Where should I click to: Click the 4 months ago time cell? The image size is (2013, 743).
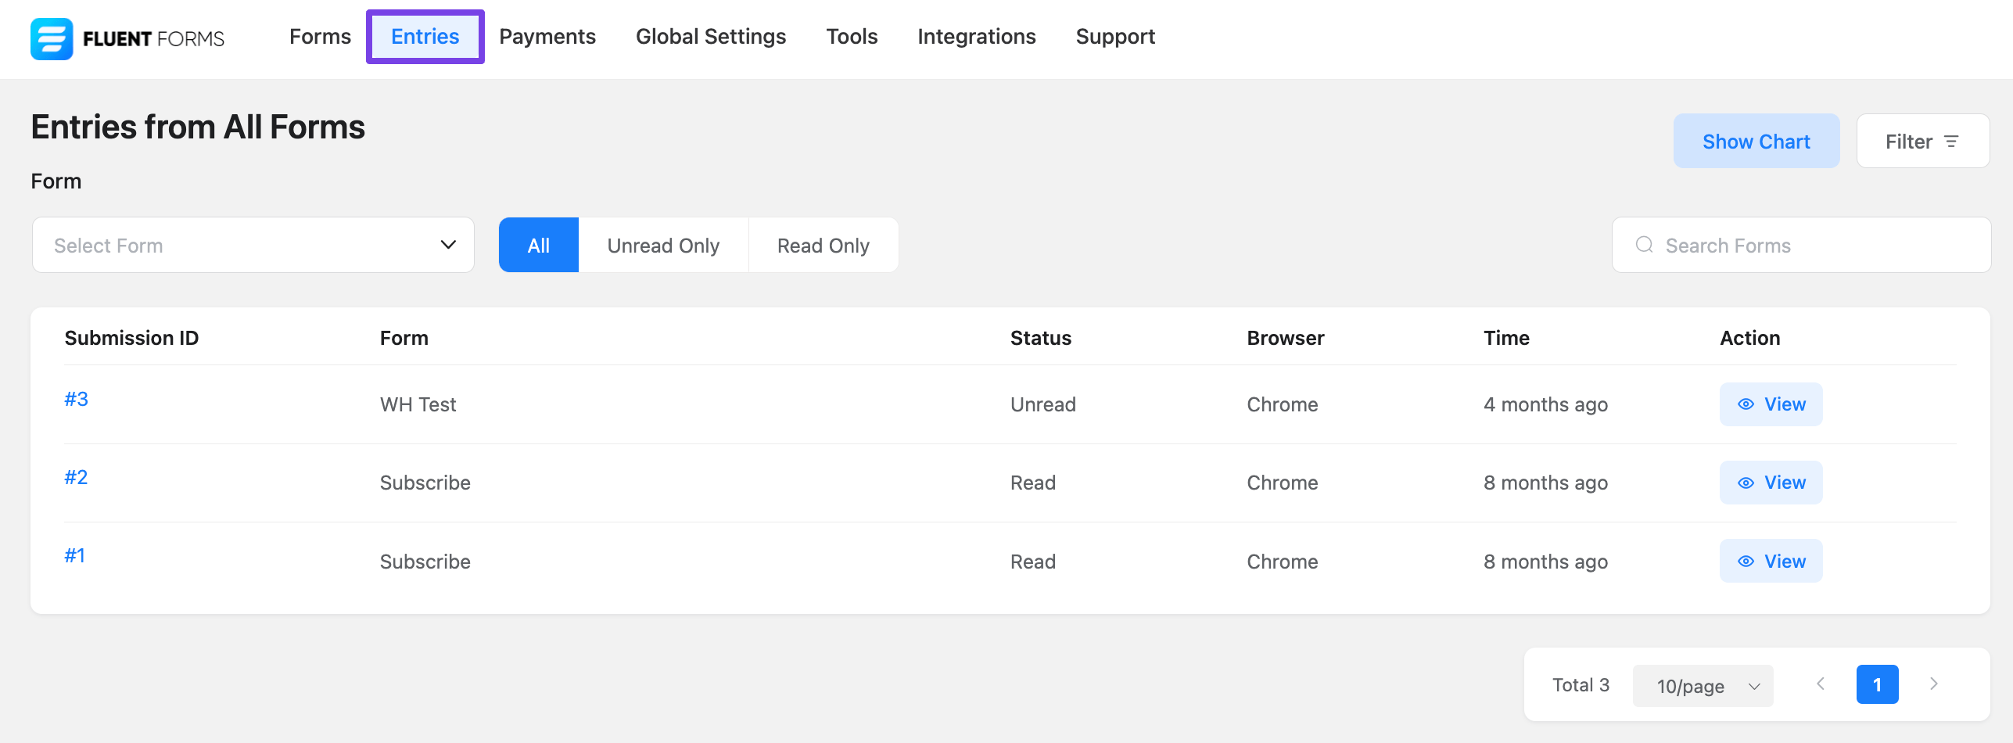pyautogui.click(x=1545, y=404)
